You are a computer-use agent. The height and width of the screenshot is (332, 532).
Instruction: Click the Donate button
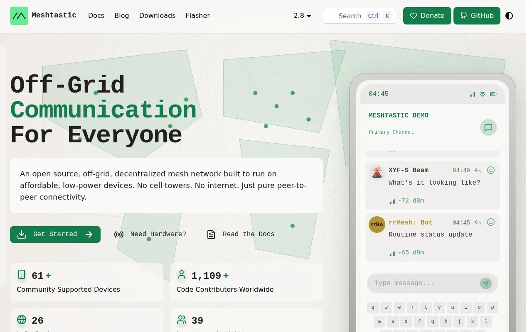(x=427, y=16)
